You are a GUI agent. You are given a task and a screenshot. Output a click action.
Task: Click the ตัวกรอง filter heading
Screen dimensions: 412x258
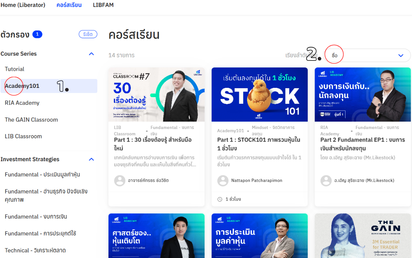pos(15,34)
